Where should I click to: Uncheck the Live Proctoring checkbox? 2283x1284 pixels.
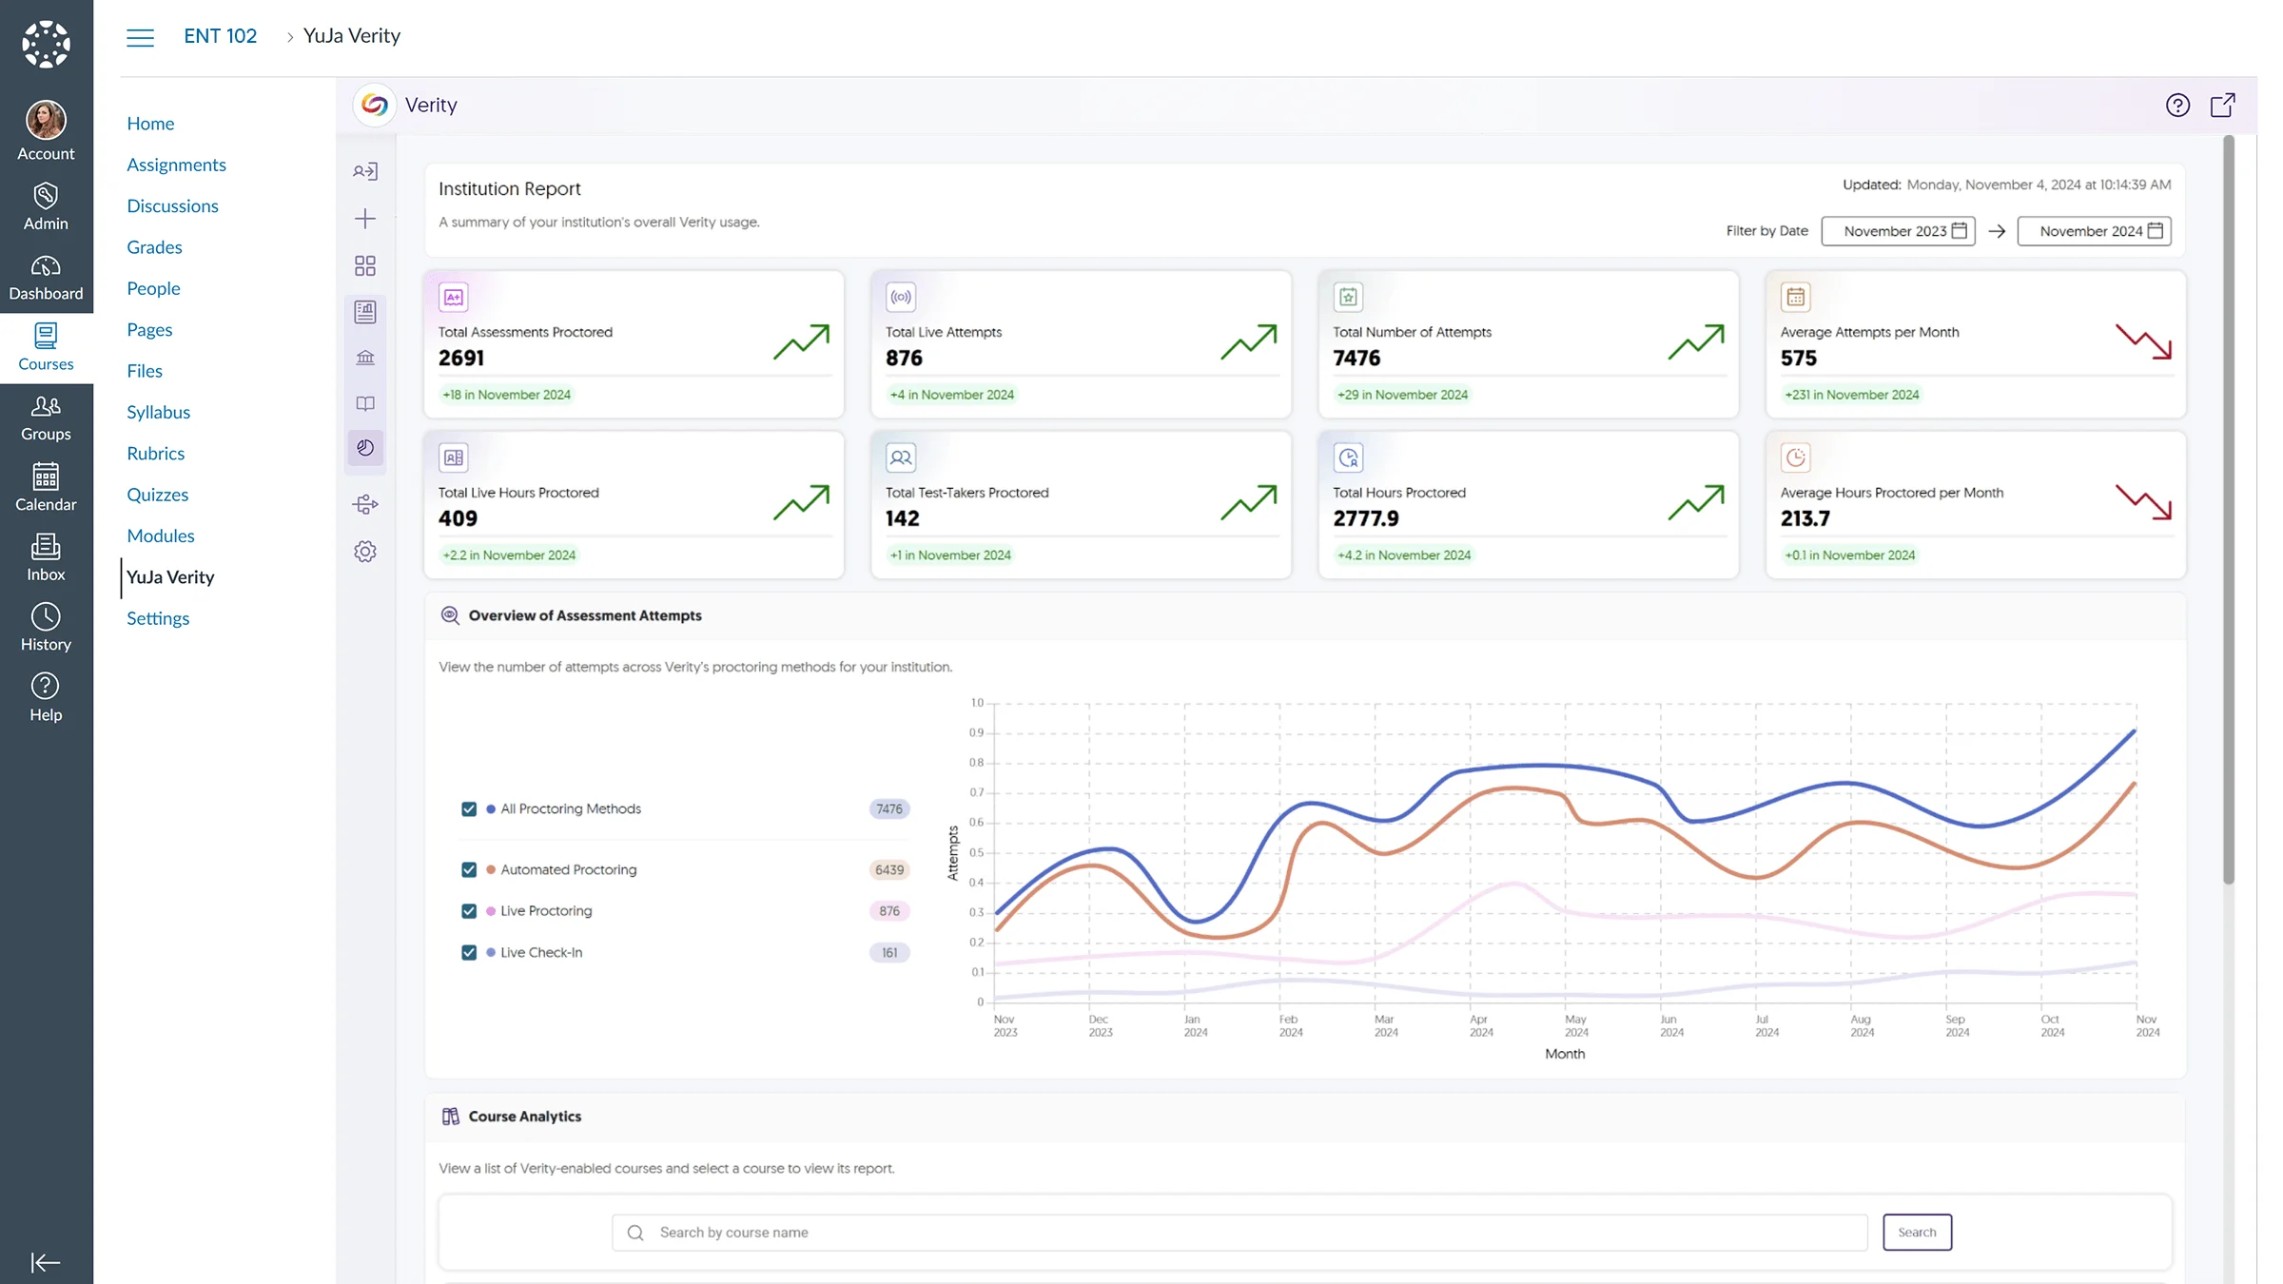point(469,910)
